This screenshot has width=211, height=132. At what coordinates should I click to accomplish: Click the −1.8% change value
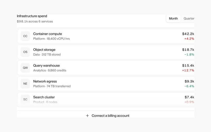pyautogui.click(x=189, y=55)
